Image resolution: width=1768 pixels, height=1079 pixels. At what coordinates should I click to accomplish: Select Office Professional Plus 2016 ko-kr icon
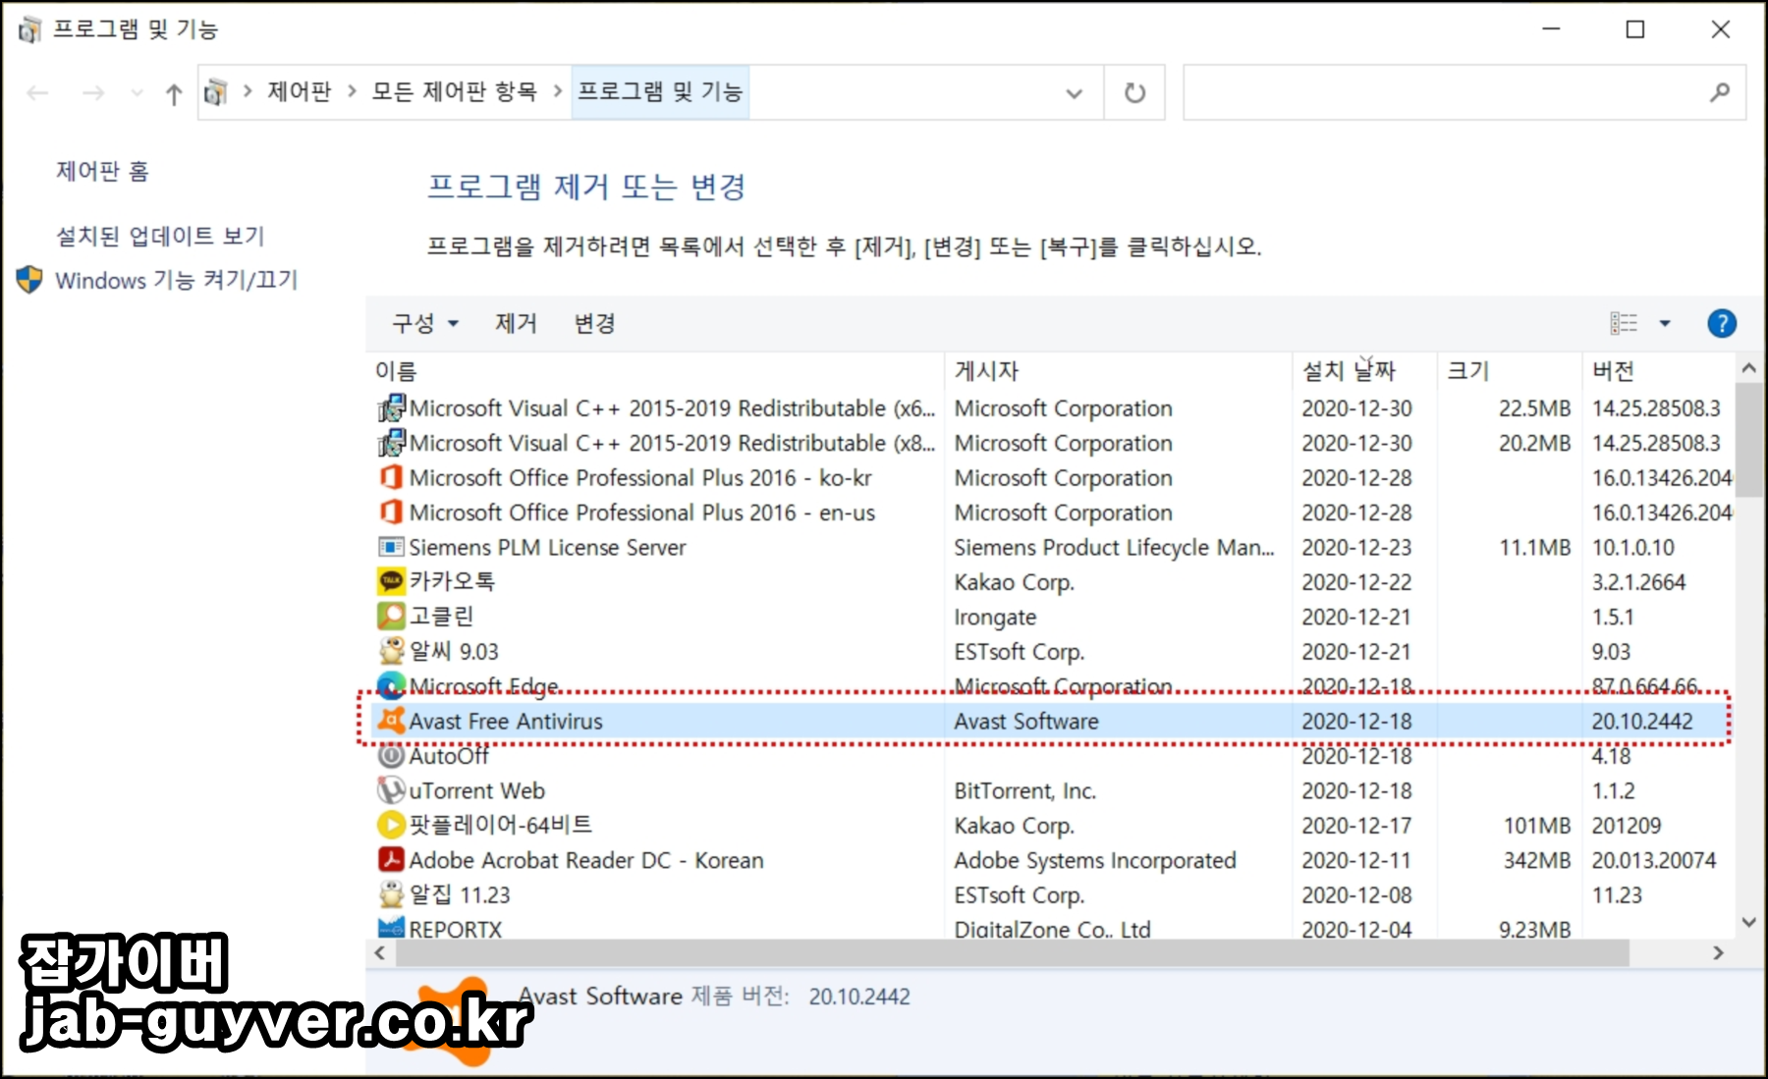tap(391, 477)
